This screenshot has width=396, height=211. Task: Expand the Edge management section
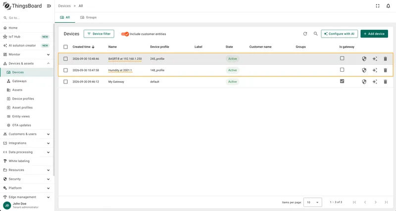coord(27,197)
